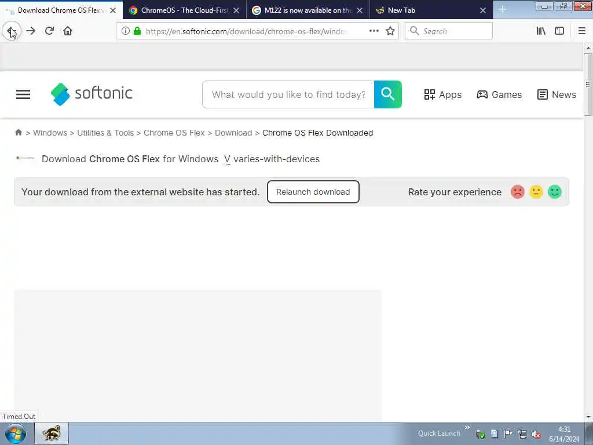Click the Softonic search input field
The height and width of the screenshot is (445, 593).
288,94
